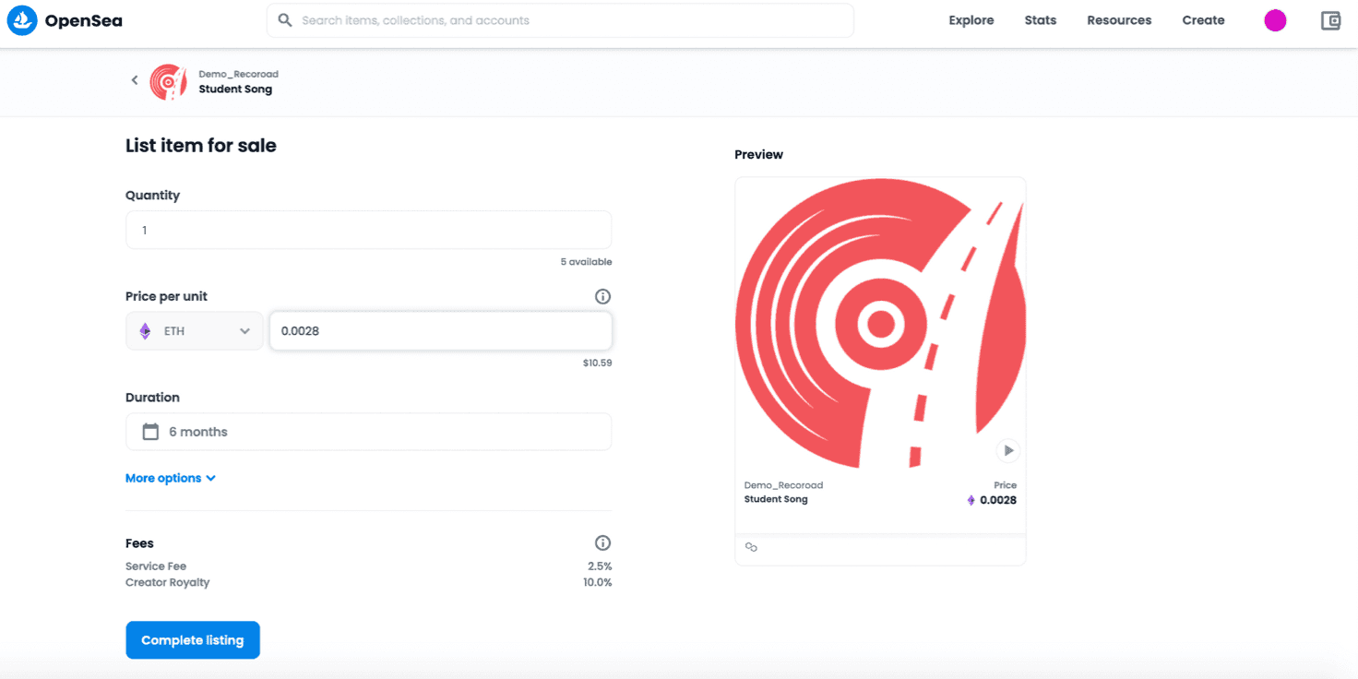Click the preview card artwork image
Viewport: 1358px width, 679px height.
880,324
